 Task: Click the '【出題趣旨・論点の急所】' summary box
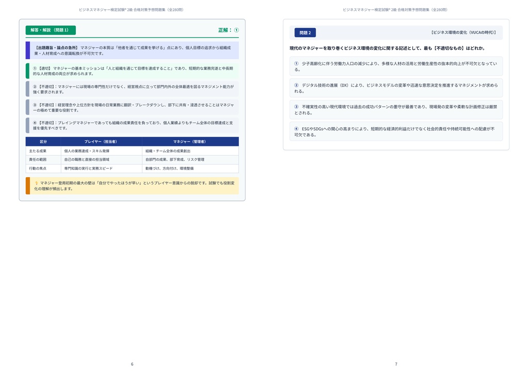(x=132, y=50)
